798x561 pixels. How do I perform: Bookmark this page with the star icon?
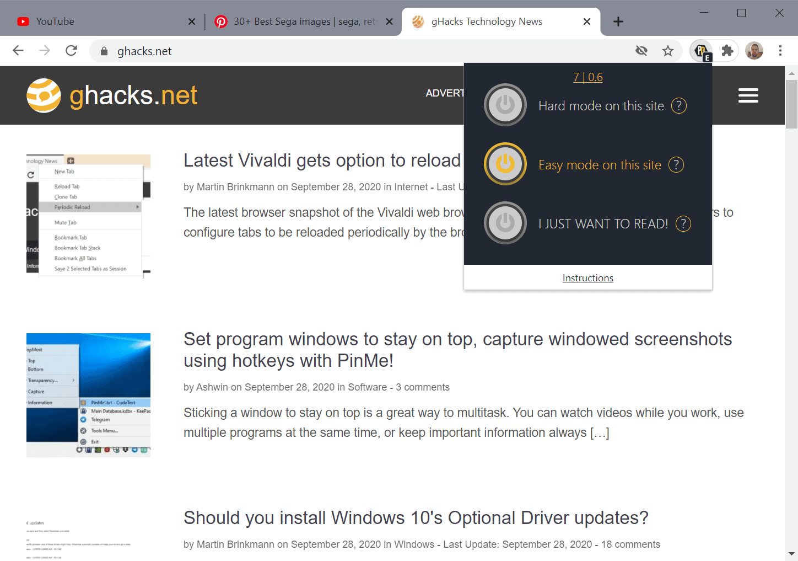click(668, 51)
